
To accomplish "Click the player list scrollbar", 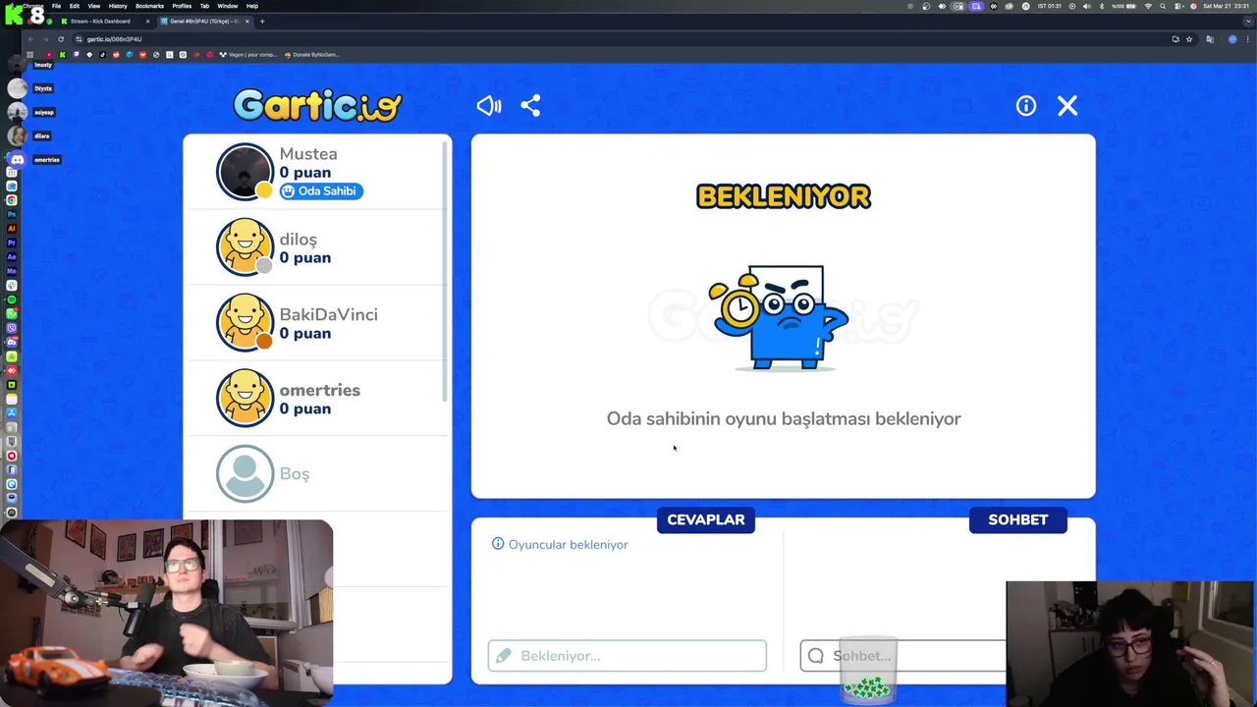I will [446, 270].
